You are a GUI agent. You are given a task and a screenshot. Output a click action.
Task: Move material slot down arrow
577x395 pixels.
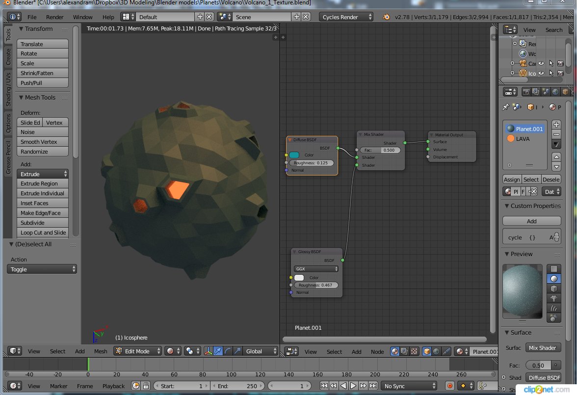556,167
